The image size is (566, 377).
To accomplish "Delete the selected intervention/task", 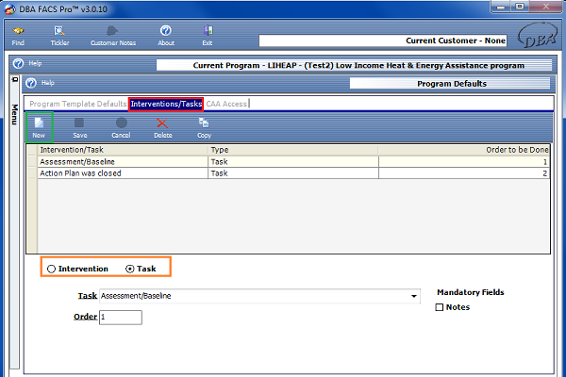I will 163,128.
